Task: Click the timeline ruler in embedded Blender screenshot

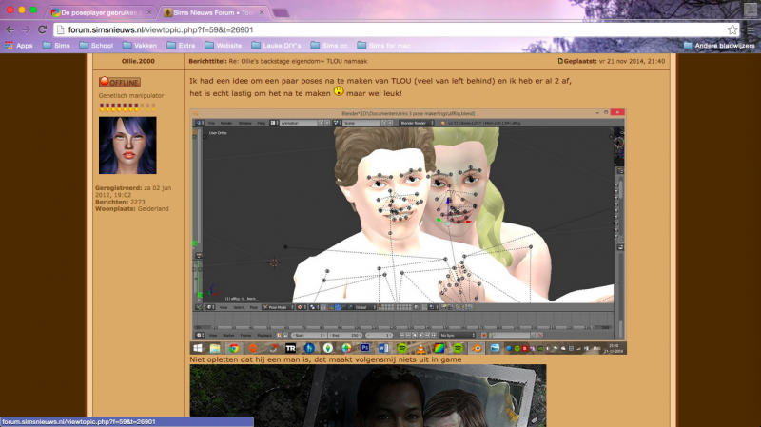Action: pyautogui.click(x=402, y=327)
